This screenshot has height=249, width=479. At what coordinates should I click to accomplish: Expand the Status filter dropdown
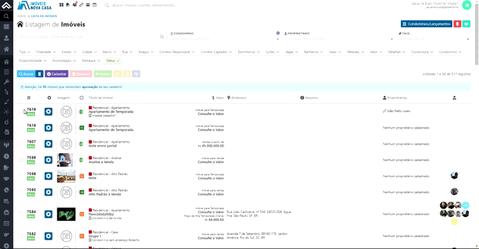pos(113,61)
